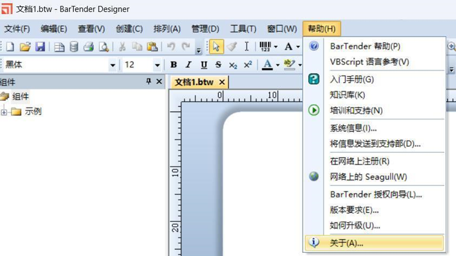Open the font size dropdown showing 12
The height and width of the screenshot is (256, 456).
[x=157, y=65]
